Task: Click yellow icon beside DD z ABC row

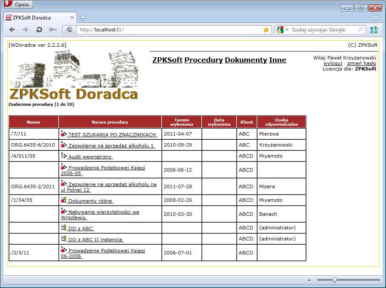Action: (x=63, y=228)
